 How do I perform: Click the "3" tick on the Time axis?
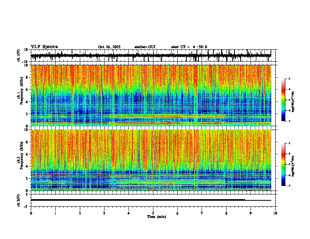coord(104,213)
